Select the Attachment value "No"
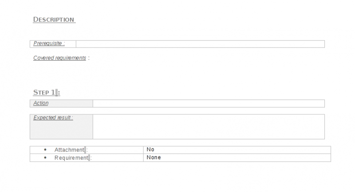 pyautogui.click(x=150, y=149)
